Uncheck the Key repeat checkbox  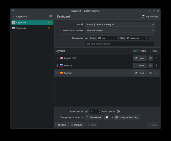point(86,38)
